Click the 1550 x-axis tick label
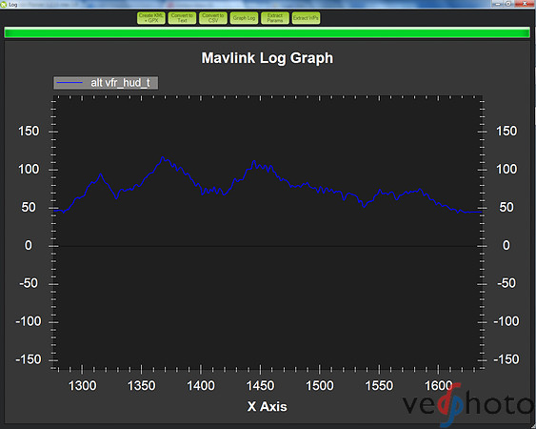Screen dimensions: 536x429 [x=379, y=386]
